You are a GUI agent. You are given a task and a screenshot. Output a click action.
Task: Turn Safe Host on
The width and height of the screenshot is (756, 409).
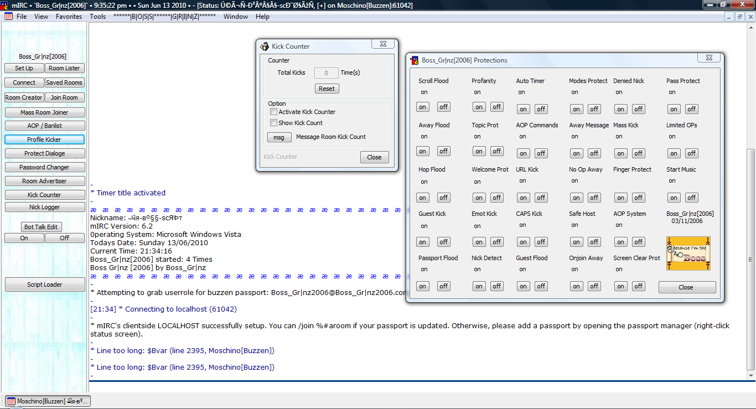577,242
